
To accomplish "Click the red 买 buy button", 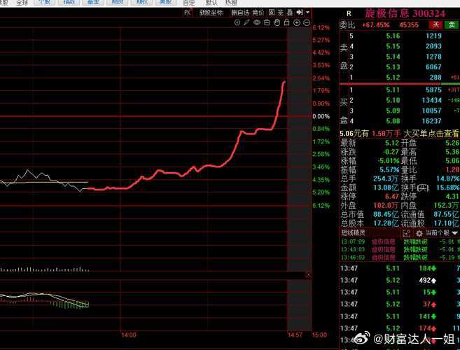I will (x=435, y=25).
